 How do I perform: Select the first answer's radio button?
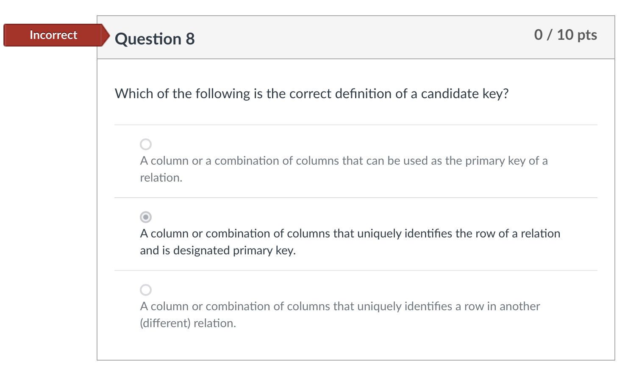pos(146,144)
